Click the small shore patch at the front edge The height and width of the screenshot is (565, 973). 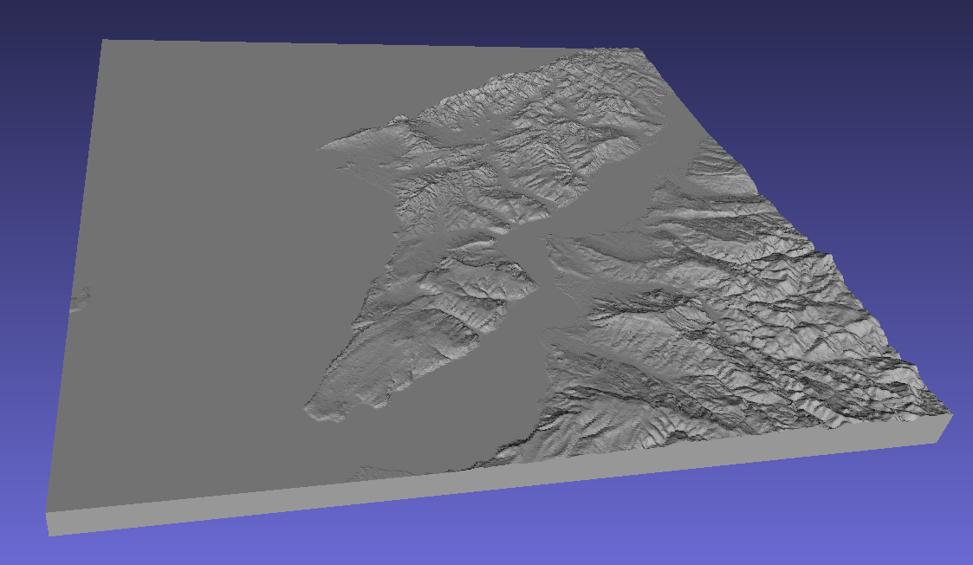[379, 474]
